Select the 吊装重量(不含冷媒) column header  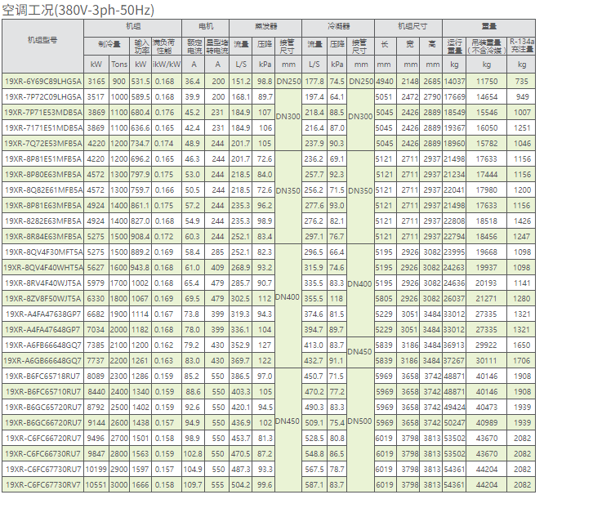pyautogui.click(x=486, y=42)
